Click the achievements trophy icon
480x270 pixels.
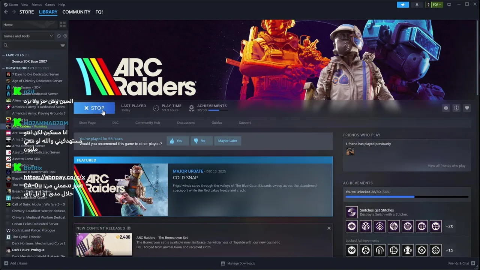tap(192, 108)
